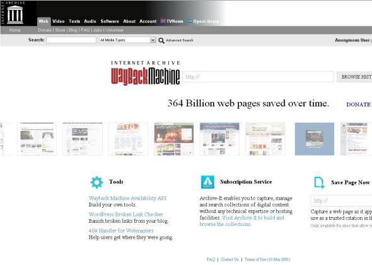Click the TV News icon in navigation
Image resolution: width=372 pixels, height=265 pixels.
click(163, 21)
